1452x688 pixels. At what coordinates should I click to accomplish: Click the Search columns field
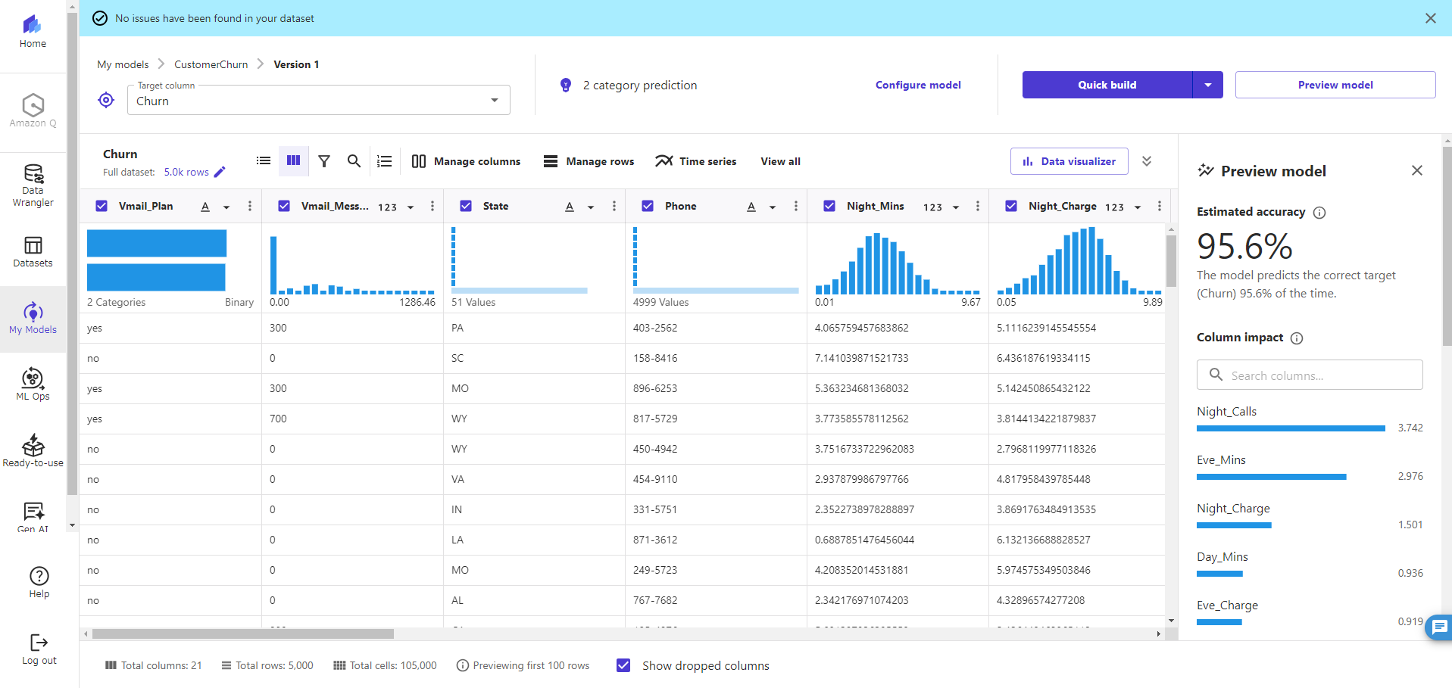click(x=1310, y=375)
